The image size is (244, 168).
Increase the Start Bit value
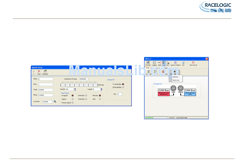click(x=75, y=88)
